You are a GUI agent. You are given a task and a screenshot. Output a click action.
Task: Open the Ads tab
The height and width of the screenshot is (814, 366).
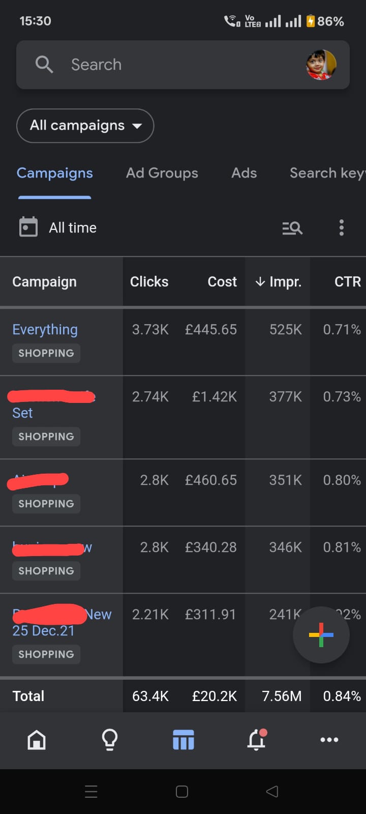point(244,173)
